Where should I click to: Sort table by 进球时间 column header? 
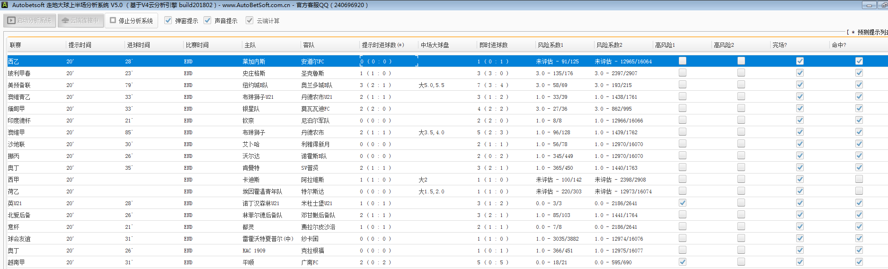(x=138, y=45)
